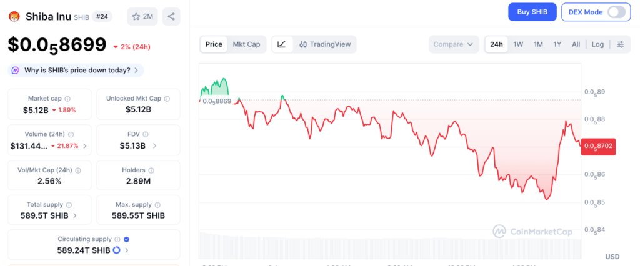Click Circulating supply verified badge
This screenshot has width=640, height=266.
(x=127, y=239)
